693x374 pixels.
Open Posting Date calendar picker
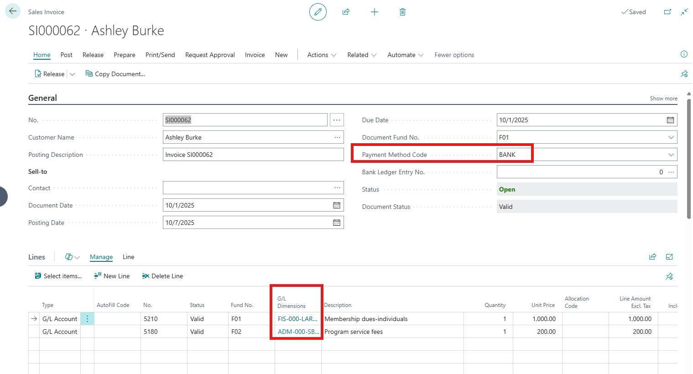337,223
